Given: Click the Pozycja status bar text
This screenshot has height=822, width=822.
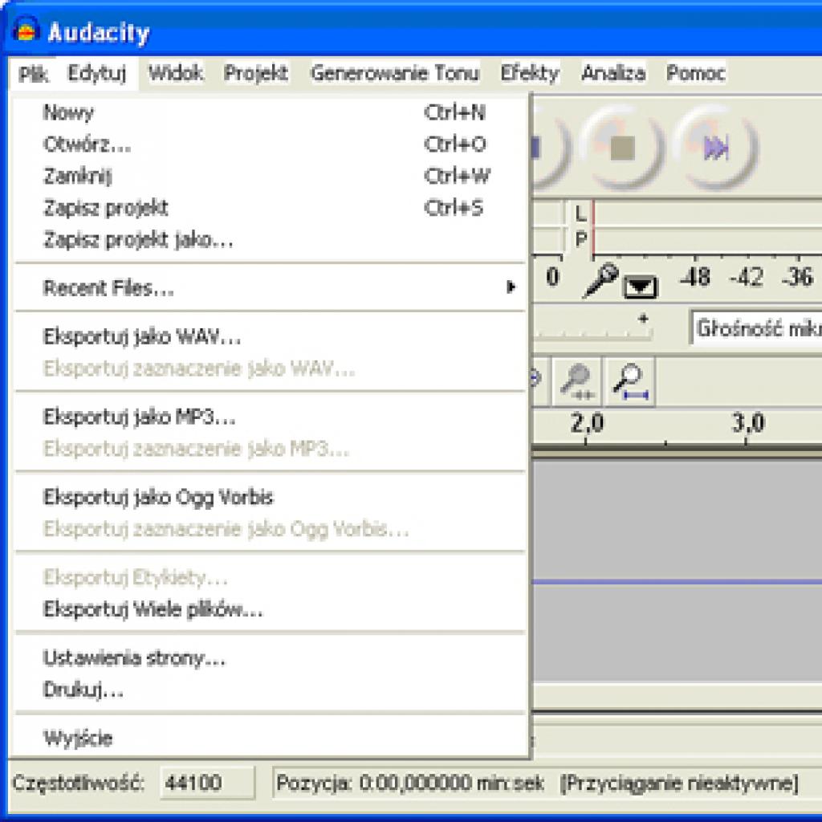Looking at the screenshot, I should click(x=410, y=783).
